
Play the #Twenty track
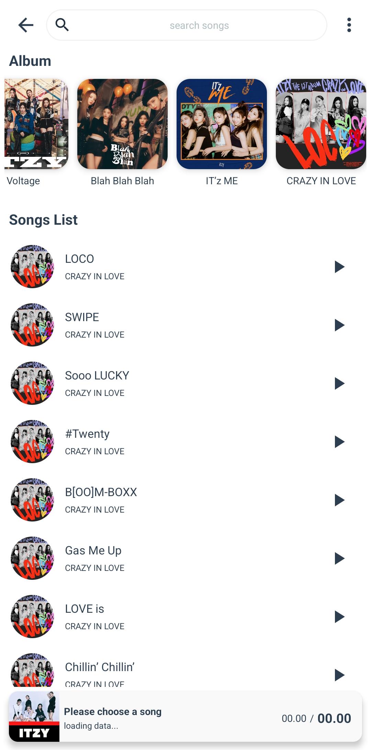[x=339, y=442]
